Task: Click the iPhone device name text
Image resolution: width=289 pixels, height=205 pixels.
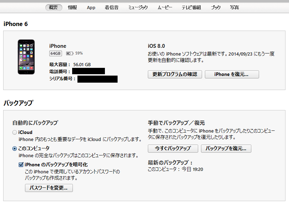Action: 58,46
